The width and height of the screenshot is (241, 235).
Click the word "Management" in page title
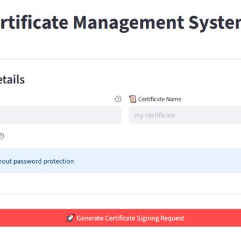(129, 23)
